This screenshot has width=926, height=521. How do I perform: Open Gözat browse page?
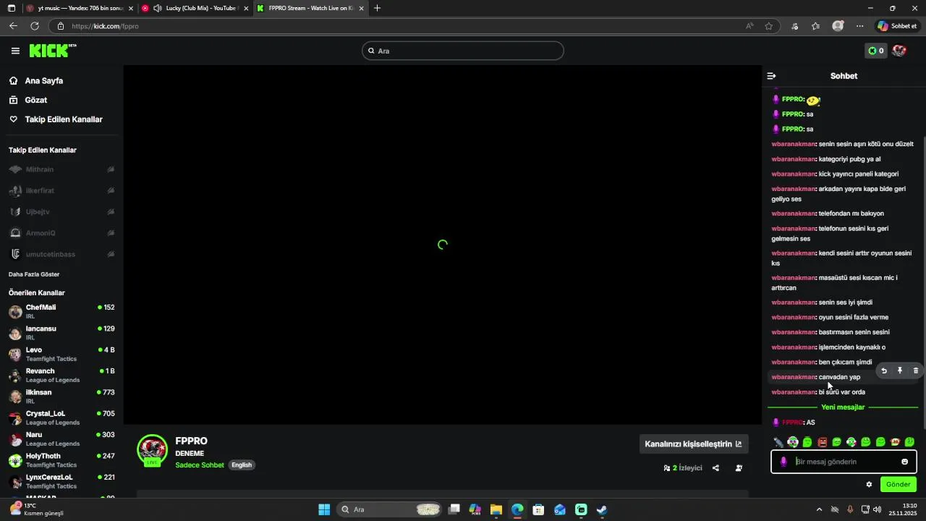click(36, 100)
